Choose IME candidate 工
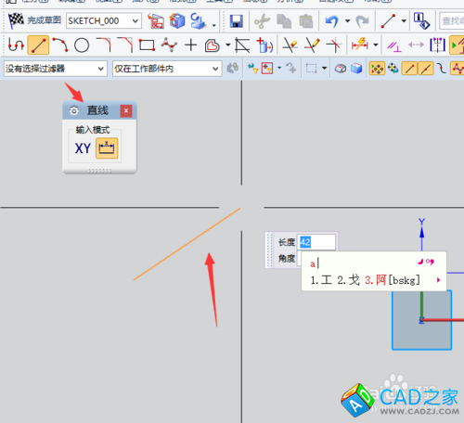The height and width of the screenshot is (423, 464). point(321,280)
